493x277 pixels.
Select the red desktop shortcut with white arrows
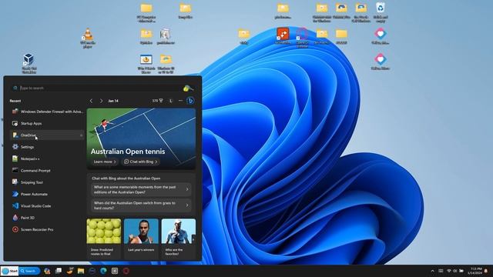pyautogui.click(x=283, y=35)
